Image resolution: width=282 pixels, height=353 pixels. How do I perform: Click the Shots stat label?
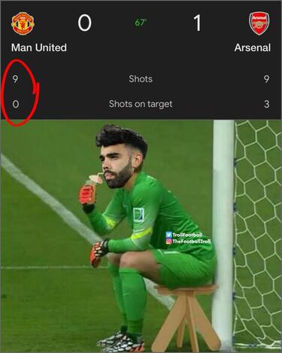point(141,79)
